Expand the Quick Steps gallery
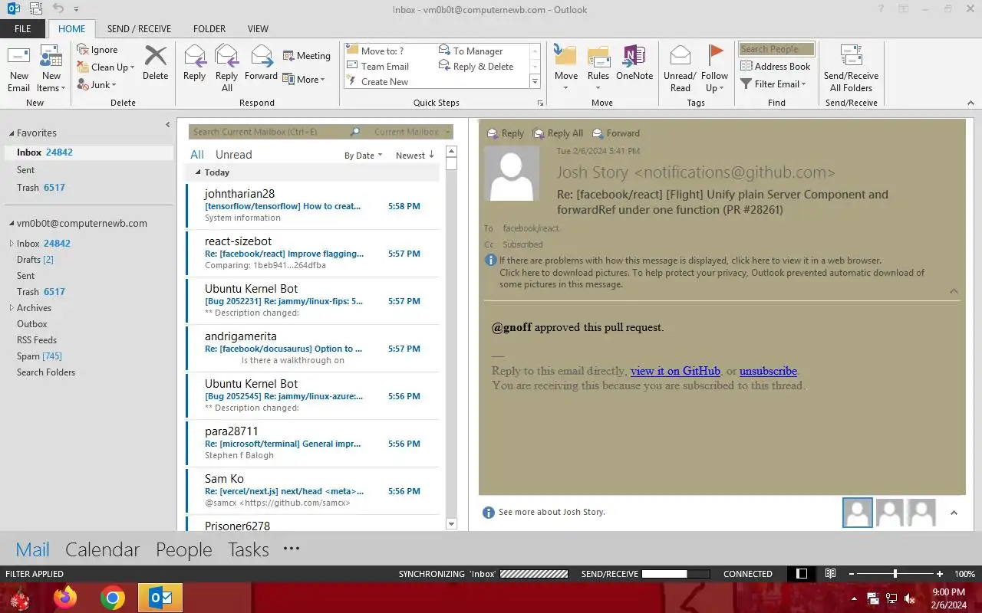This screenshot has width=982, height=613. pos(535,81)
